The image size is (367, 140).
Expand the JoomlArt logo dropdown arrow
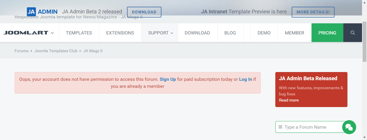pos(52,33)
